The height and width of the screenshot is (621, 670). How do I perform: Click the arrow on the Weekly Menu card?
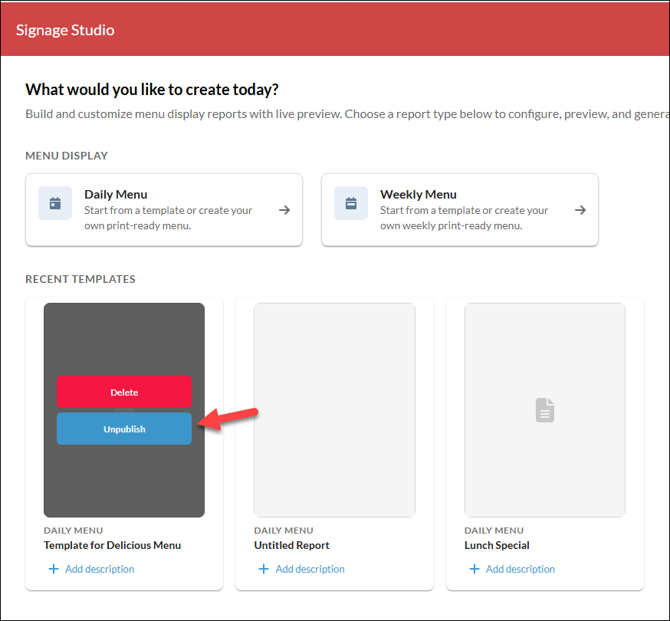580,210
